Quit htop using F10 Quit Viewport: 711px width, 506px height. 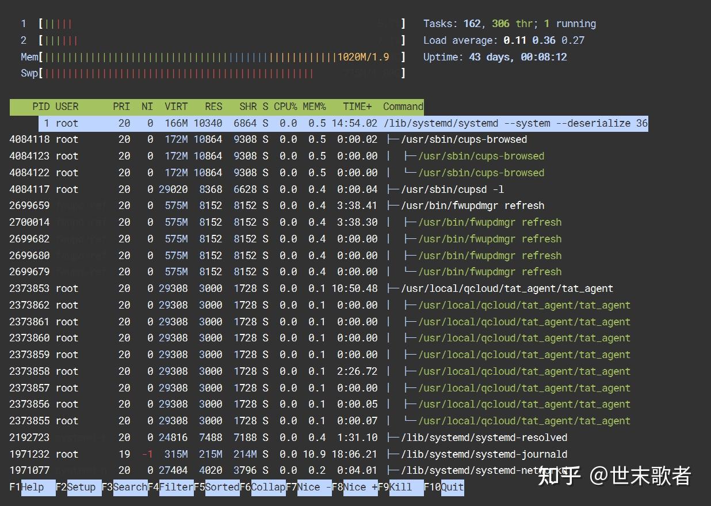click(x=452, y=488)
